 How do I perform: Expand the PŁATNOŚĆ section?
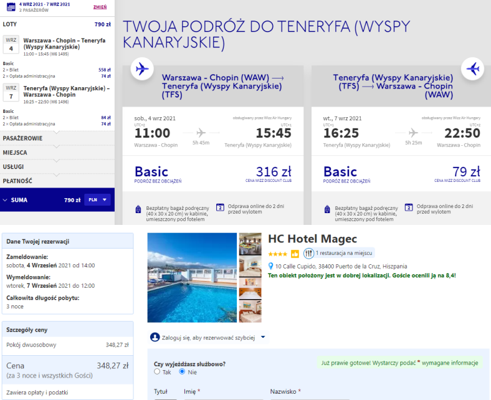click(x=57, y=181)
